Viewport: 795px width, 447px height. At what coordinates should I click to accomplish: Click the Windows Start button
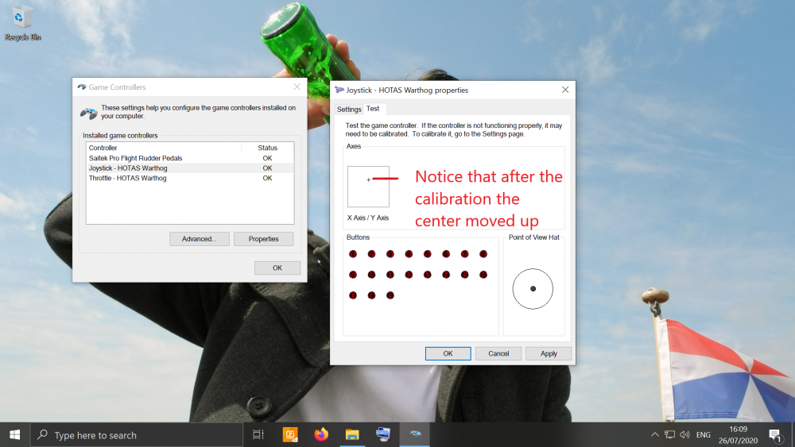point(14,434)
